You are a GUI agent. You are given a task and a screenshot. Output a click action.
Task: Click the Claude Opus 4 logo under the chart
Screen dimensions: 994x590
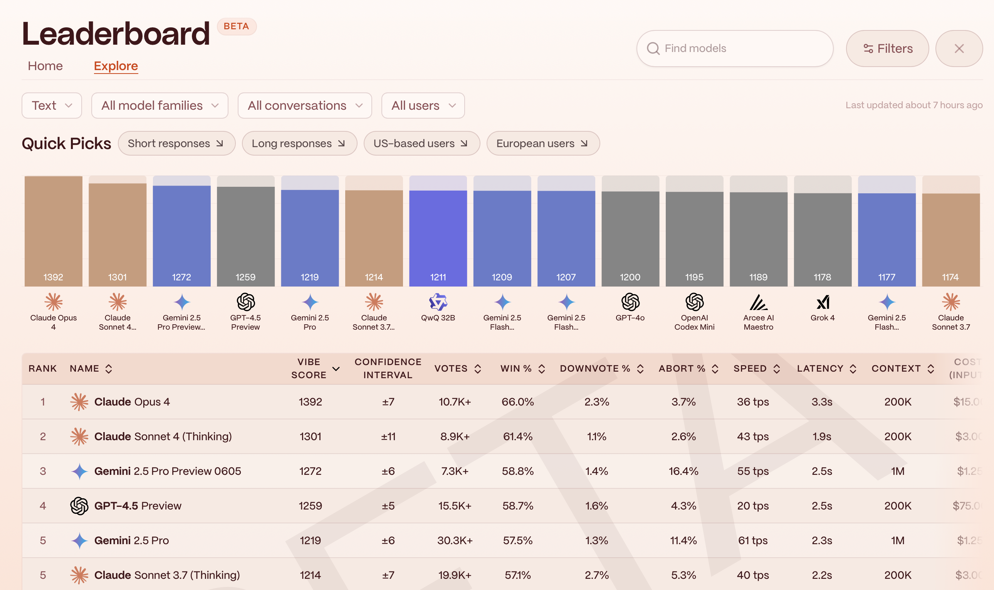[x=53, y=302]
